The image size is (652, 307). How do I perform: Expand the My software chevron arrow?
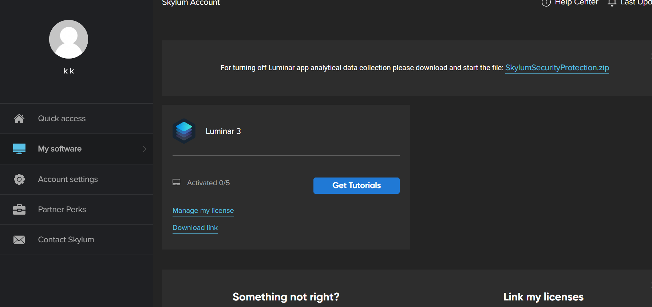[x=145, y=149]
